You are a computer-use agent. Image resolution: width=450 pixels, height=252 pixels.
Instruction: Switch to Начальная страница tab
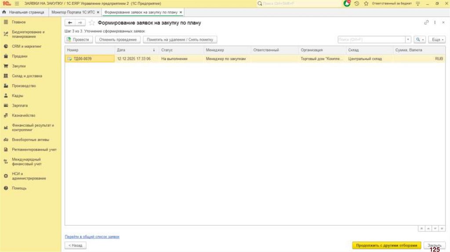pyautogui.click(x=24, y=12)
